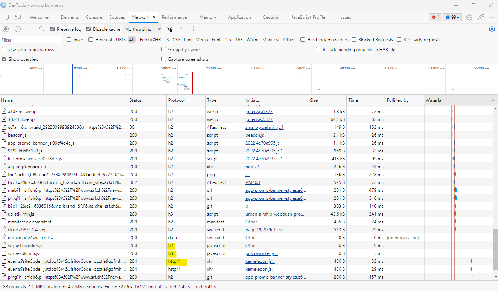Click the red error count badge

tap(436, 17)
